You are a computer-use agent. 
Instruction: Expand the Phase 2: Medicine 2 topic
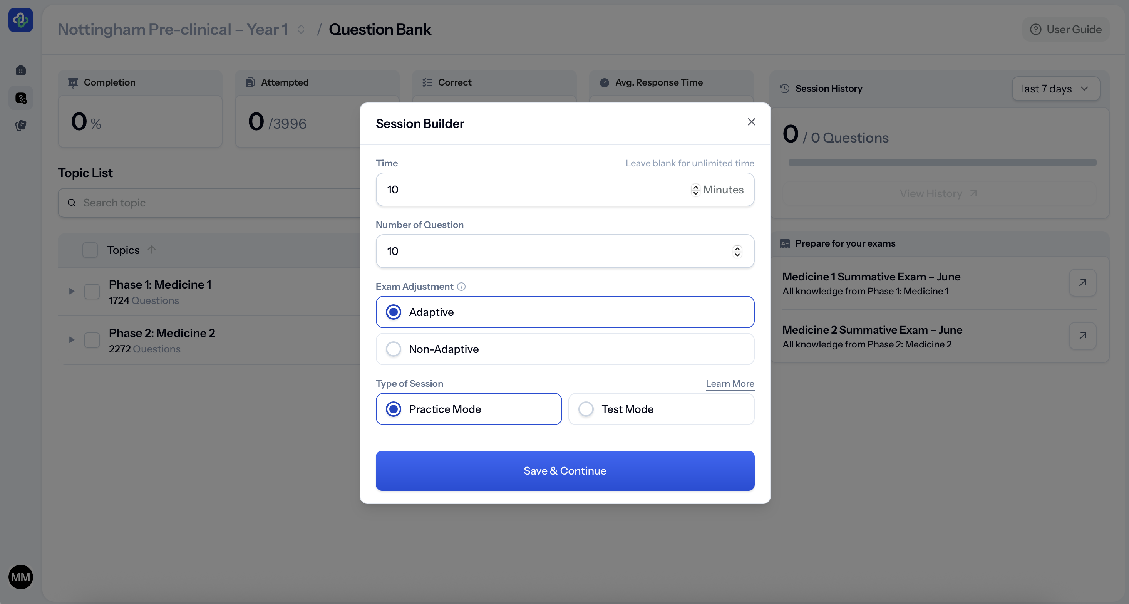tap(72, 340)
